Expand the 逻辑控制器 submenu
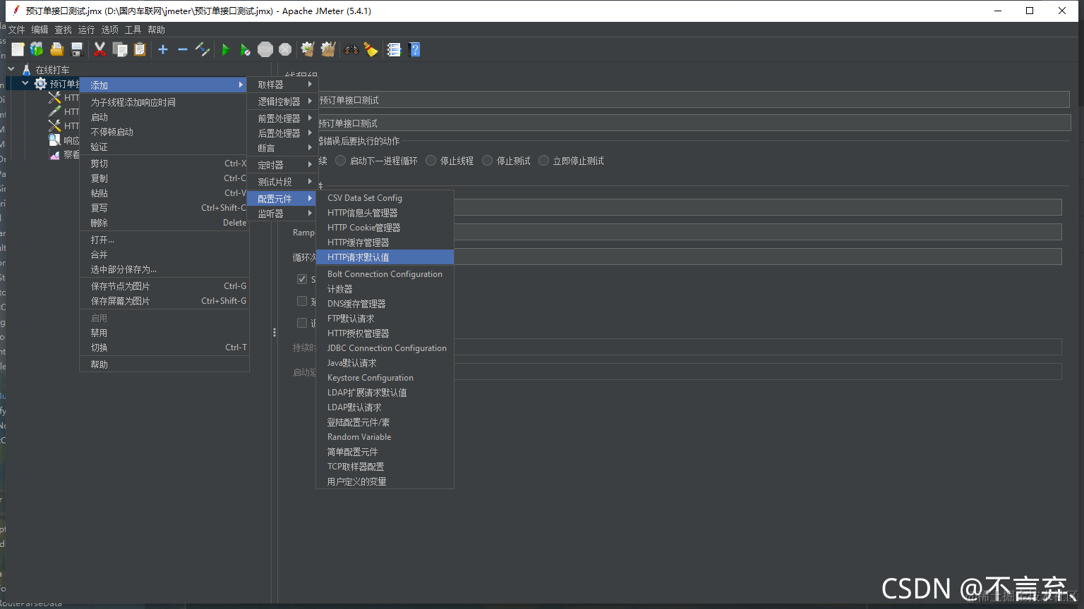 pyautogui.click(x=283, y=101)
